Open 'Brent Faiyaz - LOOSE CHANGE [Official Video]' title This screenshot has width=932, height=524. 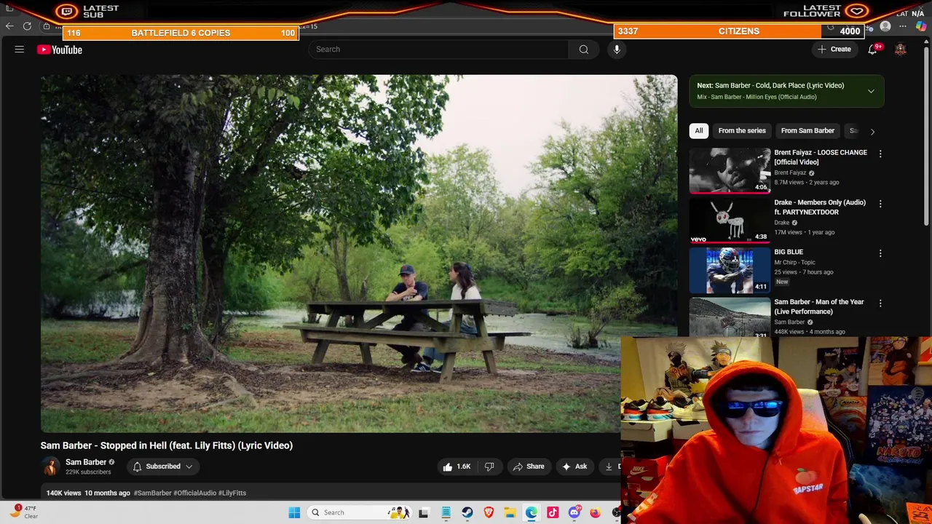pyautogui.click(x=821, y=157)
